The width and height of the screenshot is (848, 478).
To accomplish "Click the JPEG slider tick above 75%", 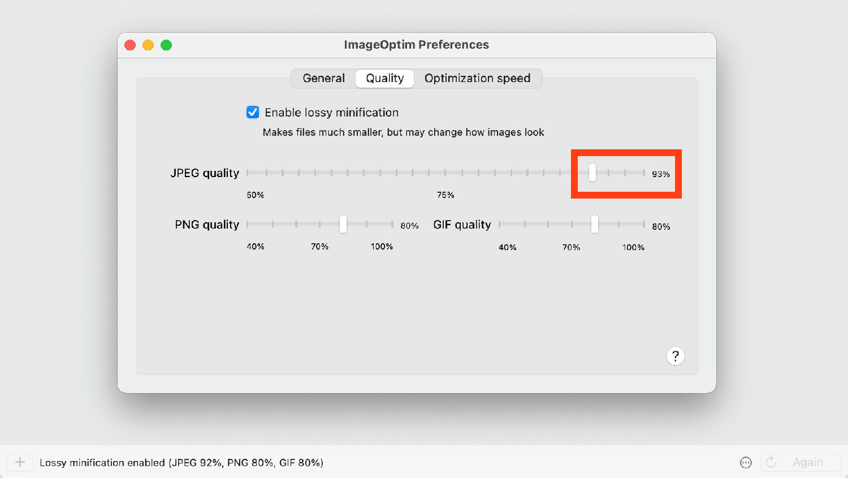I will [x=445, y=173].
